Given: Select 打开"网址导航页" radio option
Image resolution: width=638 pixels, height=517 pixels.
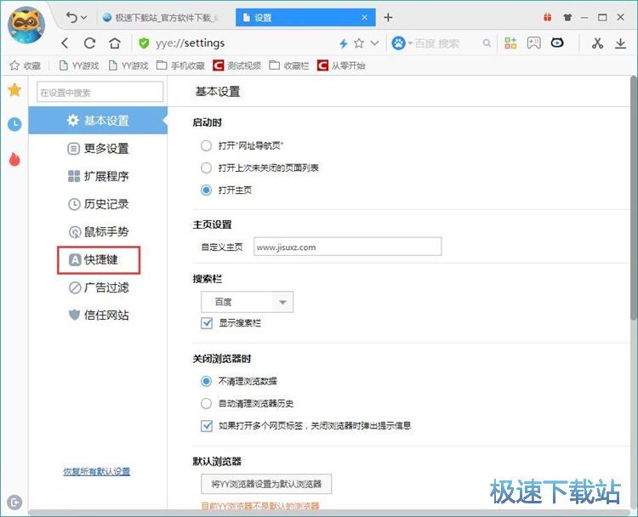Looking at the screenshot, I should 207,145.
